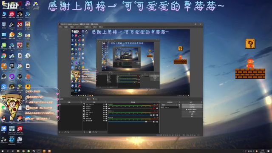The width and height of the screenshot is (272, 153).
Task: Adjust Mic/Aux volume slider
Action: coord(130,115)
